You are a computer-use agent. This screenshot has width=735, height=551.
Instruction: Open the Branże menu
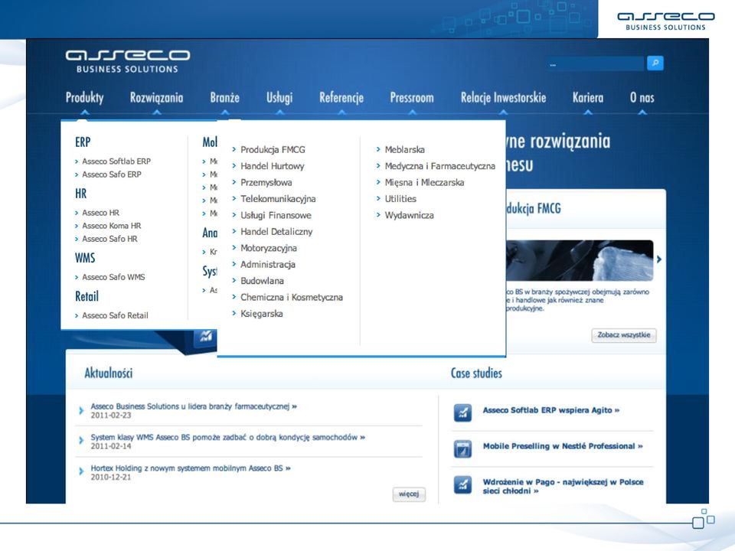(224, 97)
